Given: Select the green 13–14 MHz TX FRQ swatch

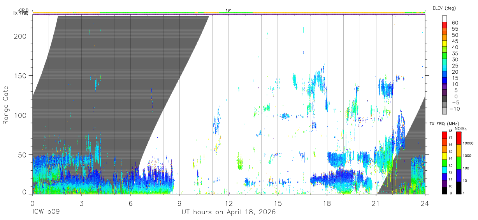Looking at the screenshot, I should (444, 163).
